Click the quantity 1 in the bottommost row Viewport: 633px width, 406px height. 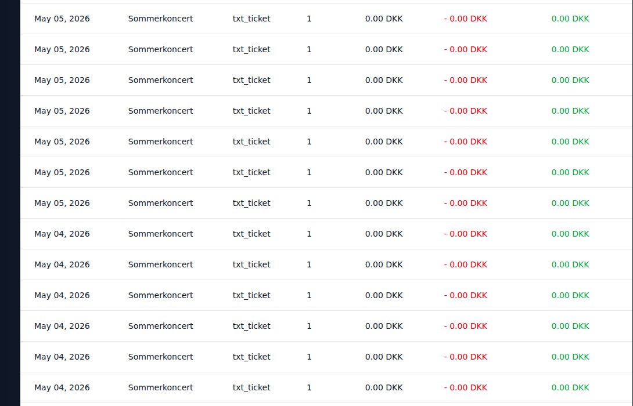click(x=309, y=387)
